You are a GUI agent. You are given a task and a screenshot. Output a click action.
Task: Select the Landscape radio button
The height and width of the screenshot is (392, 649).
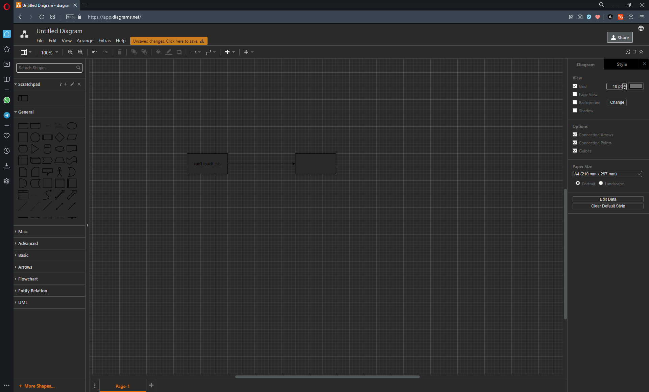tap(601, 183)
